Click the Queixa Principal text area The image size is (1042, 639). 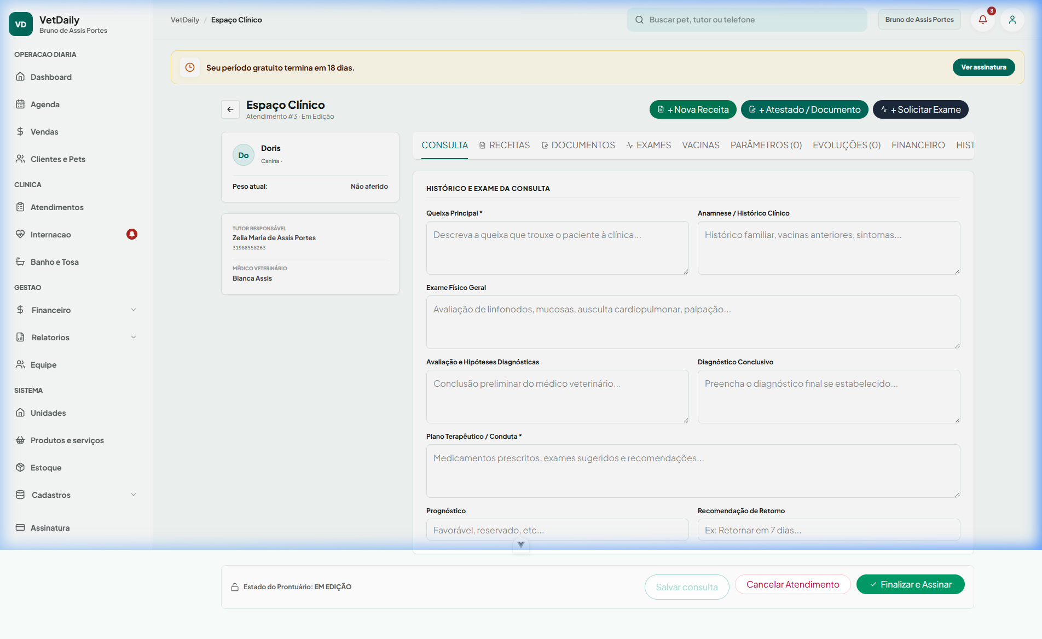pyautogui.click(x=558, y=248)
